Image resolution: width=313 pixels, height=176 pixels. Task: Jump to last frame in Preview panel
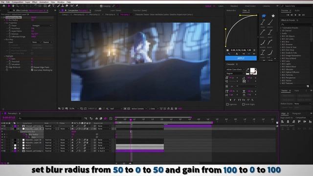click(303, 15)
